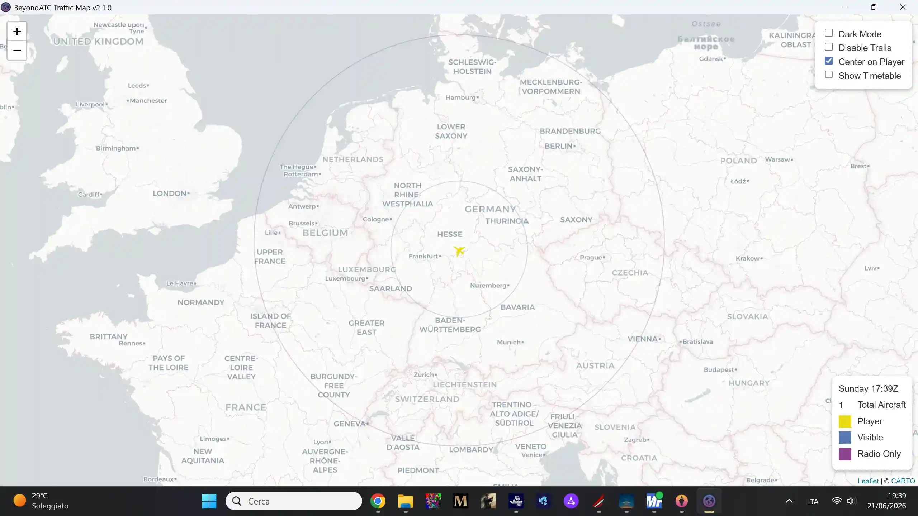Viewport: 918px width, 516px height.
Task: Click the Prague city label on map
Action: [x=591, y=257]
